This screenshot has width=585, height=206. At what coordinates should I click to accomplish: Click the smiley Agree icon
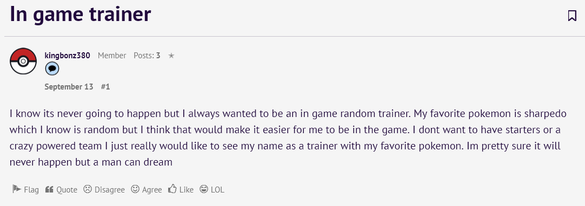click(135, 189)
